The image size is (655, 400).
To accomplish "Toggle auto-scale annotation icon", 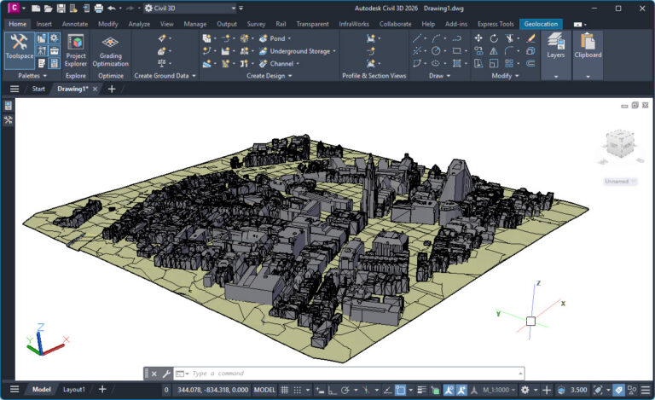I will (x=461, y=390).
